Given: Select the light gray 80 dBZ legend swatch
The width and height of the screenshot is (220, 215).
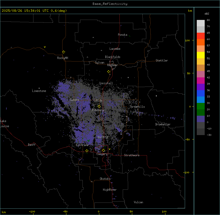Looking at the screenshot, I should tap(201, 23).
